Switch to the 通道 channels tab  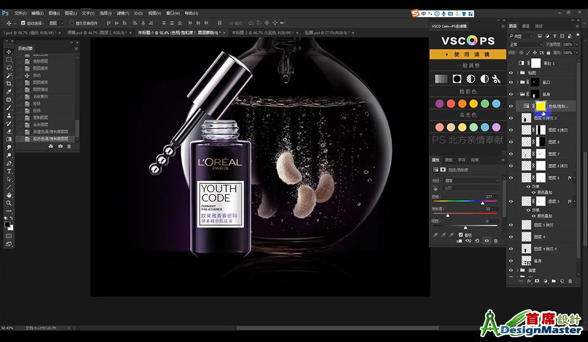tap(526, 26)
